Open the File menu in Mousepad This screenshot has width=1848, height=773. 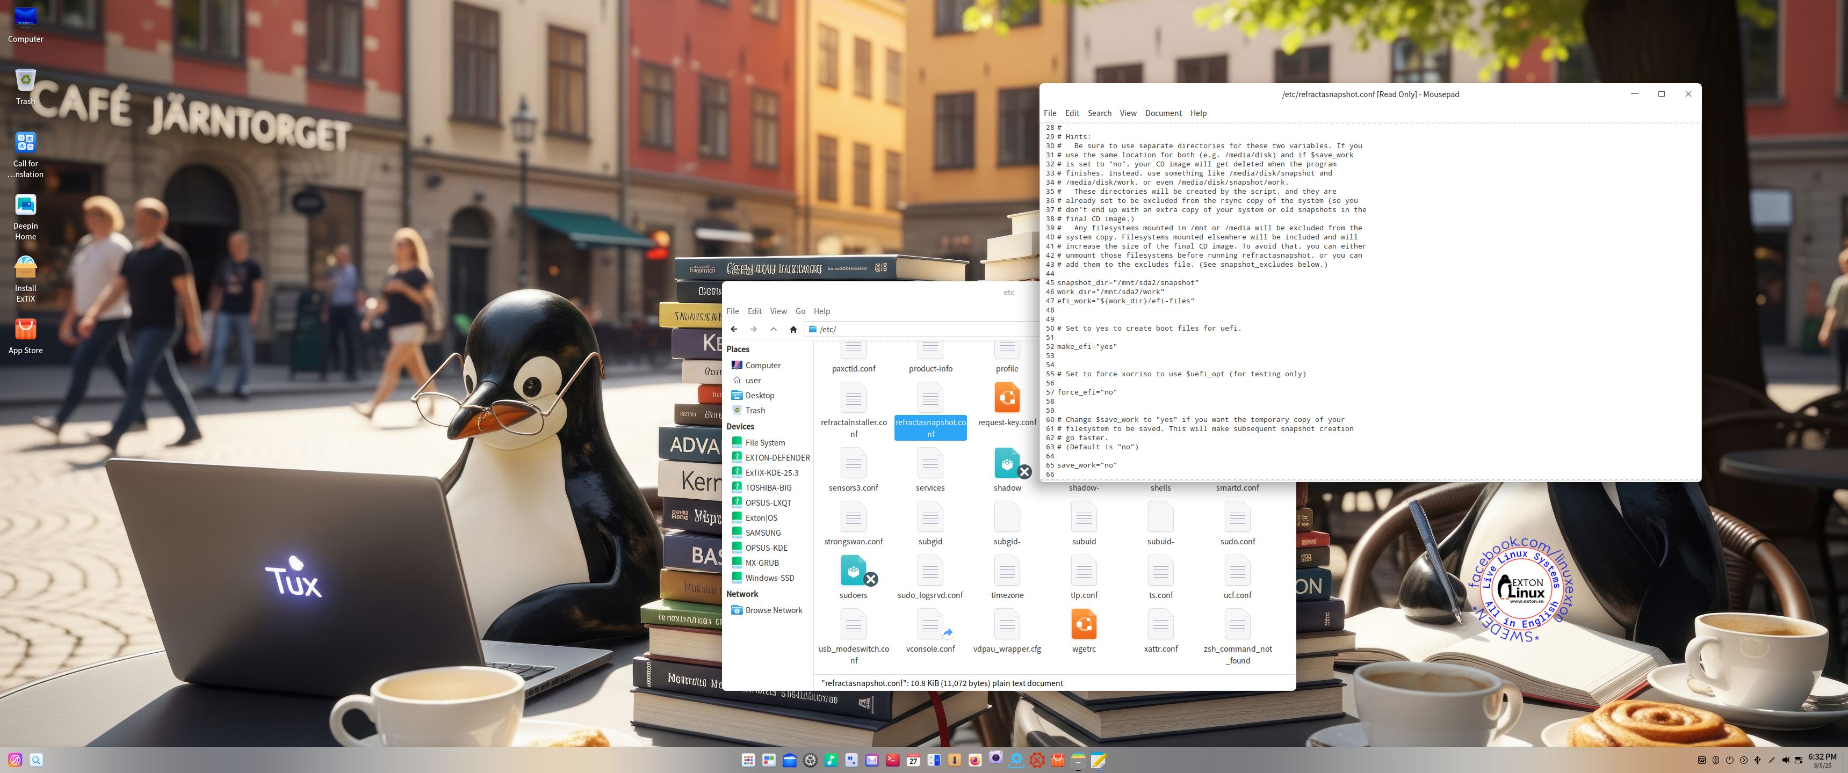coord(1050,113)
